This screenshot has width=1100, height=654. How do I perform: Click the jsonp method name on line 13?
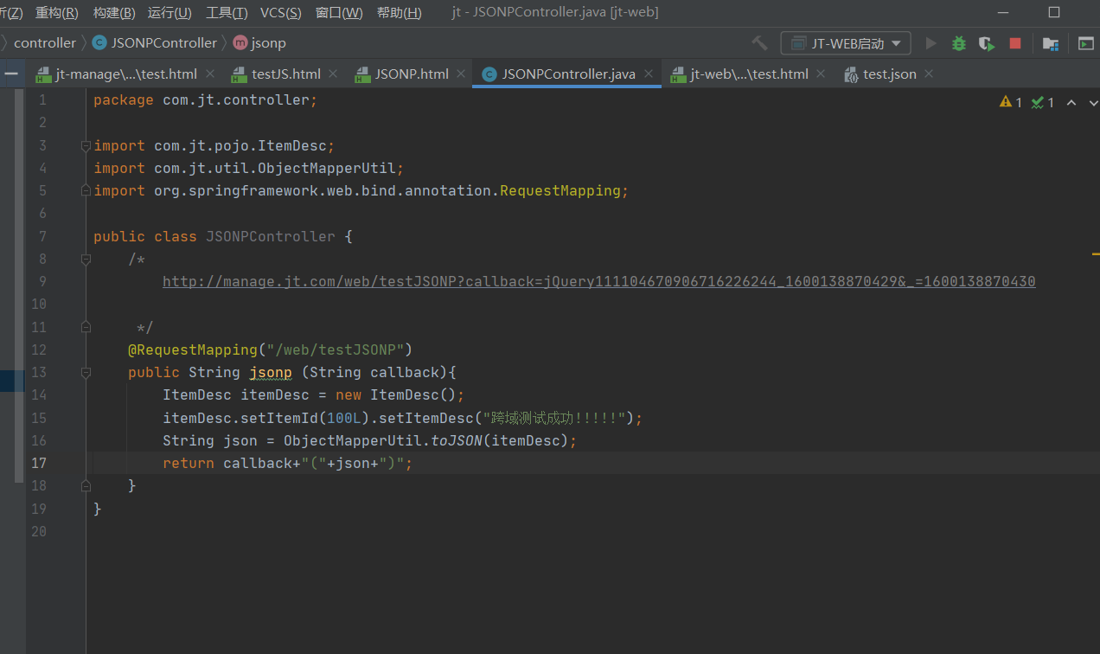pyautogui.click(x=271, y=372)
